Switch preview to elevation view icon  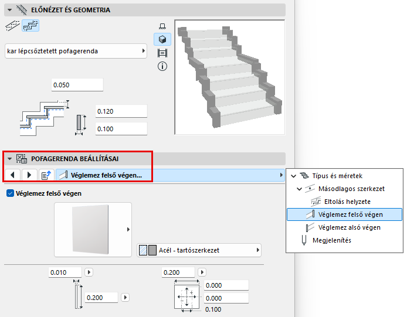(x=162, y=53)
